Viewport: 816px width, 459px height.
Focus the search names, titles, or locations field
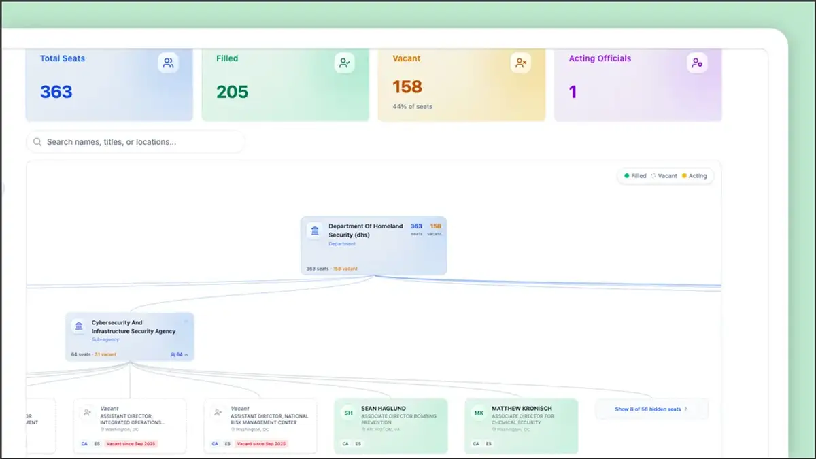135,142
